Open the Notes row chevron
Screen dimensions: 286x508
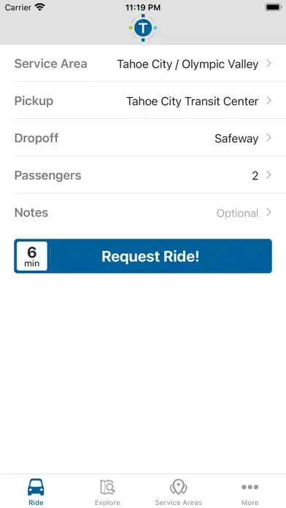pyautogui.click(x=268, y=212)
